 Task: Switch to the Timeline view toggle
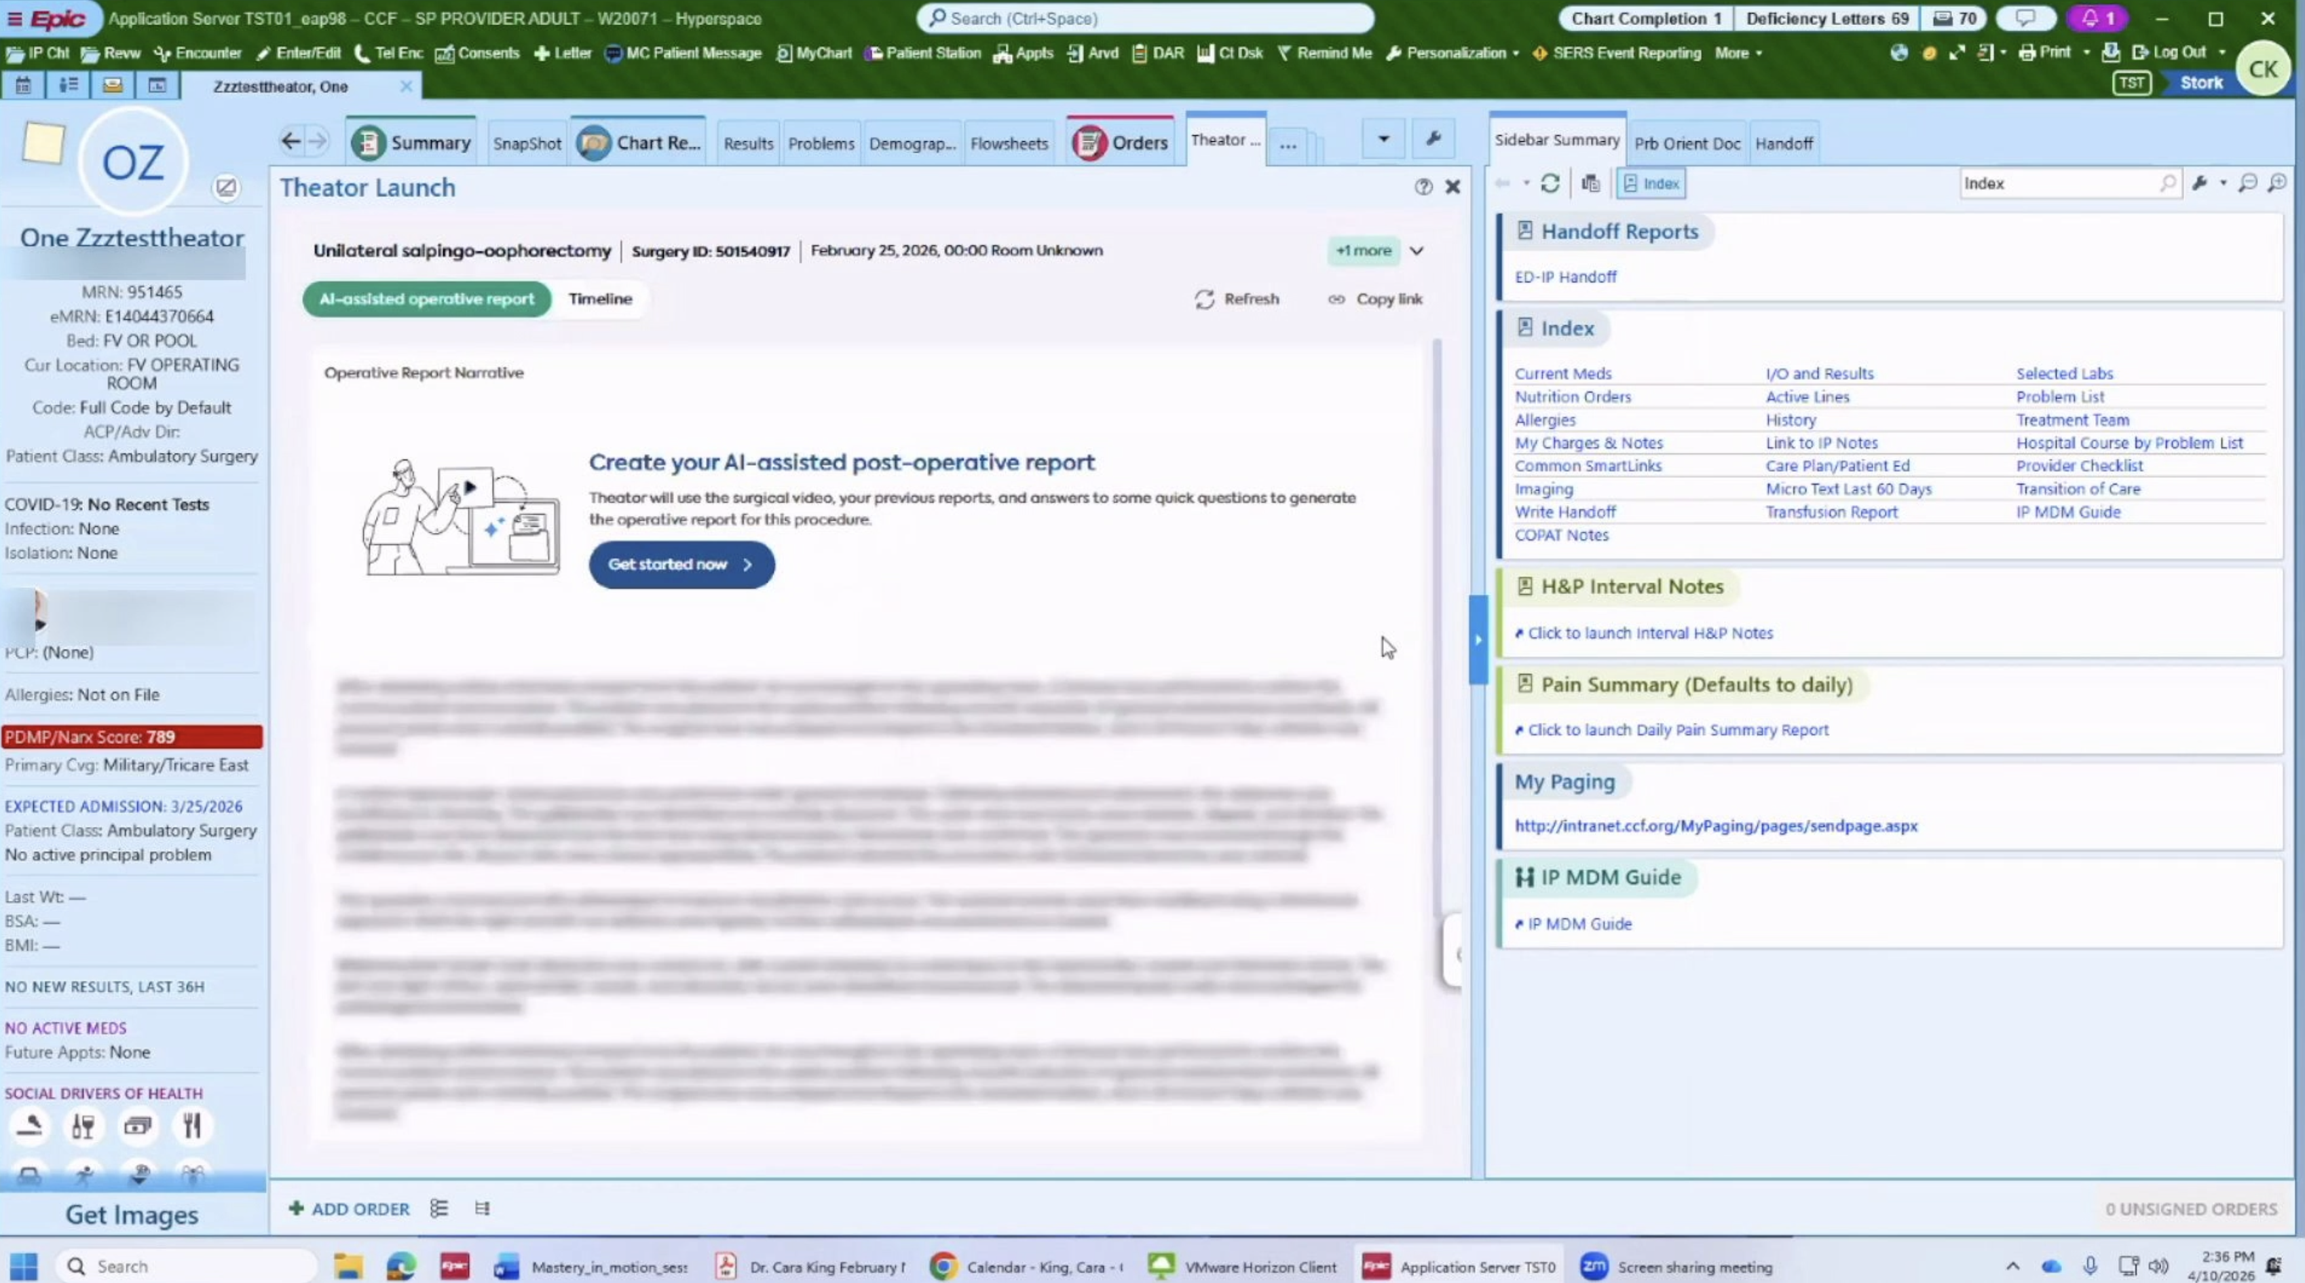click(599, 299)
